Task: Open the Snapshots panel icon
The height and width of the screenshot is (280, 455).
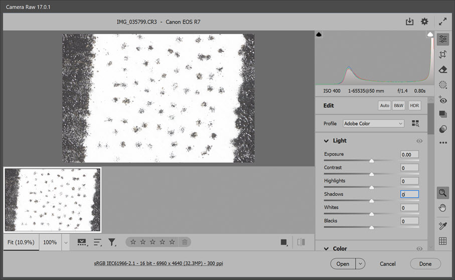Action: pyautogui.click(x=443, y=114)
